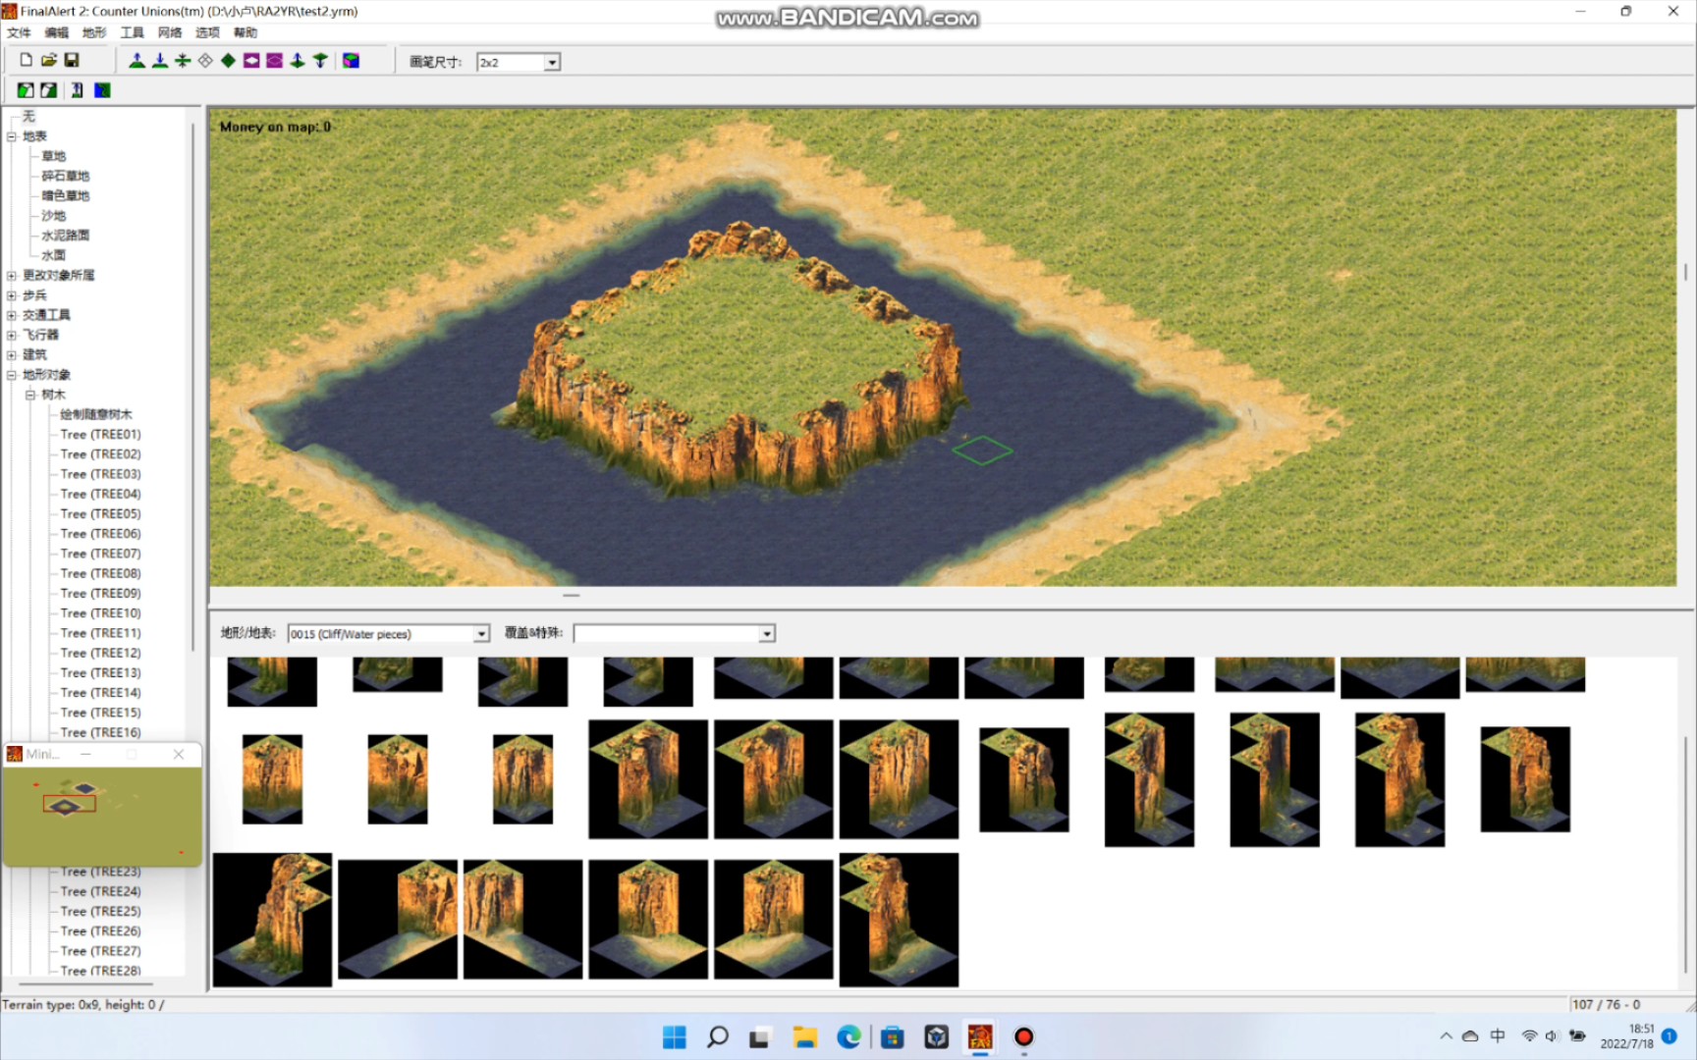Viewport: 1697px width, 1060px height.
Task: Select 水泥路面 ground type
Action: pos(65,236)
